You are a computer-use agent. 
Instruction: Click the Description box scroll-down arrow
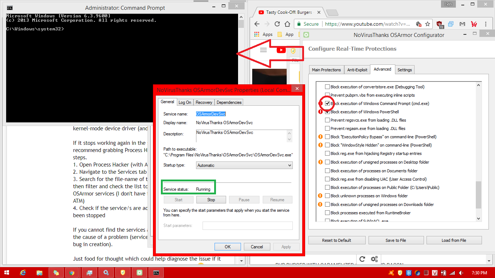click(289, 139)
